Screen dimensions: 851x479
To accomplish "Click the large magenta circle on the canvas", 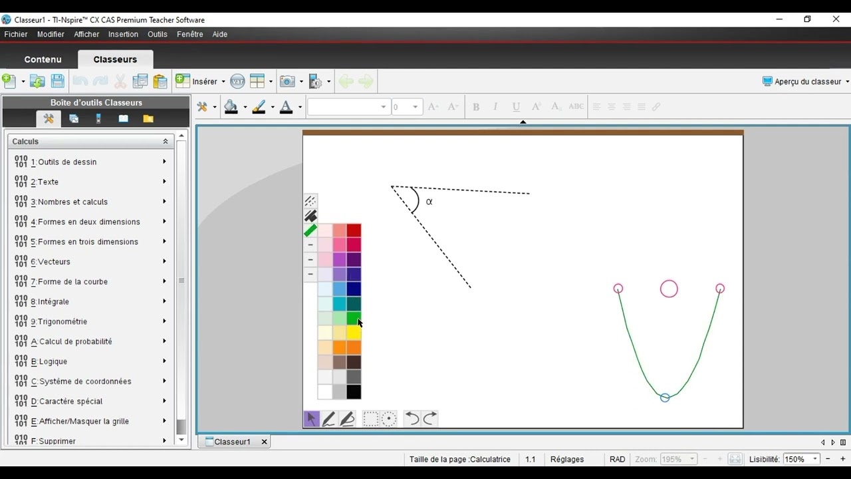I will [x=669, y=289].
